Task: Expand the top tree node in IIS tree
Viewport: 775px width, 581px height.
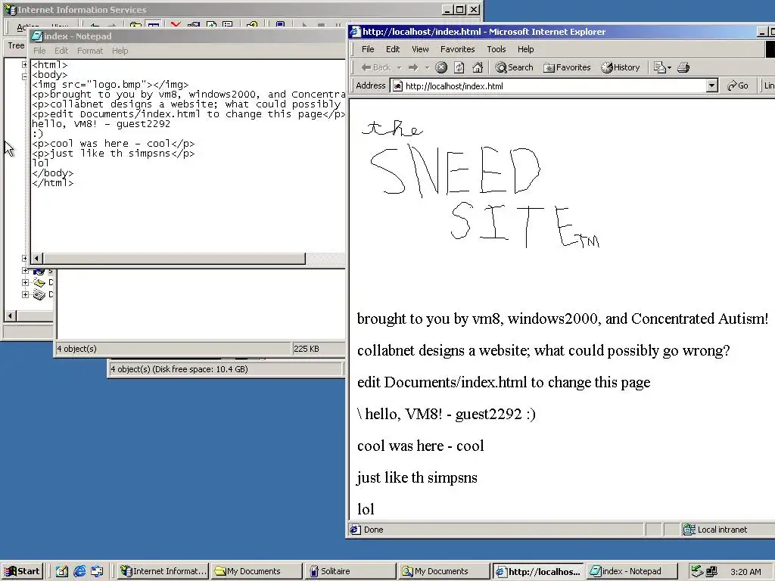Action: (x=25, y=65)
